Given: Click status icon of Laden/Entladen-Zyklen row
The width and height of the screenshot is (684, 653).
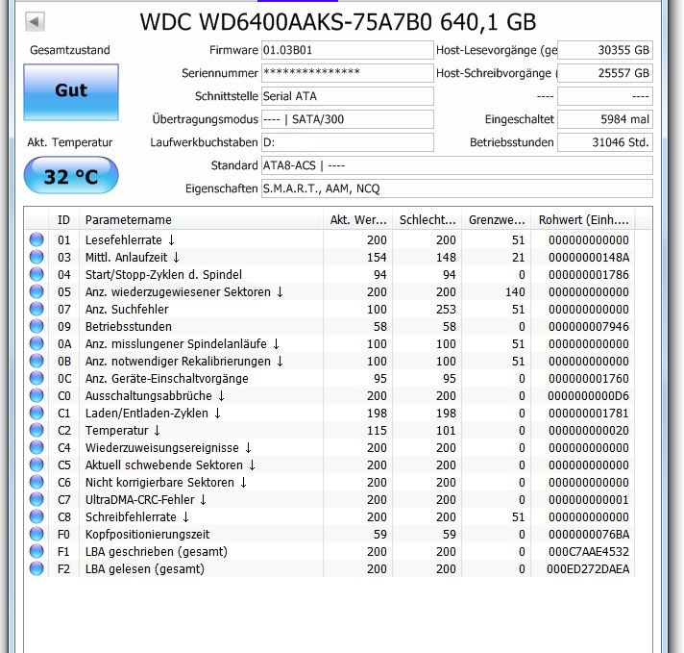Looking at the screenshot, I should [x=37, y=413].
